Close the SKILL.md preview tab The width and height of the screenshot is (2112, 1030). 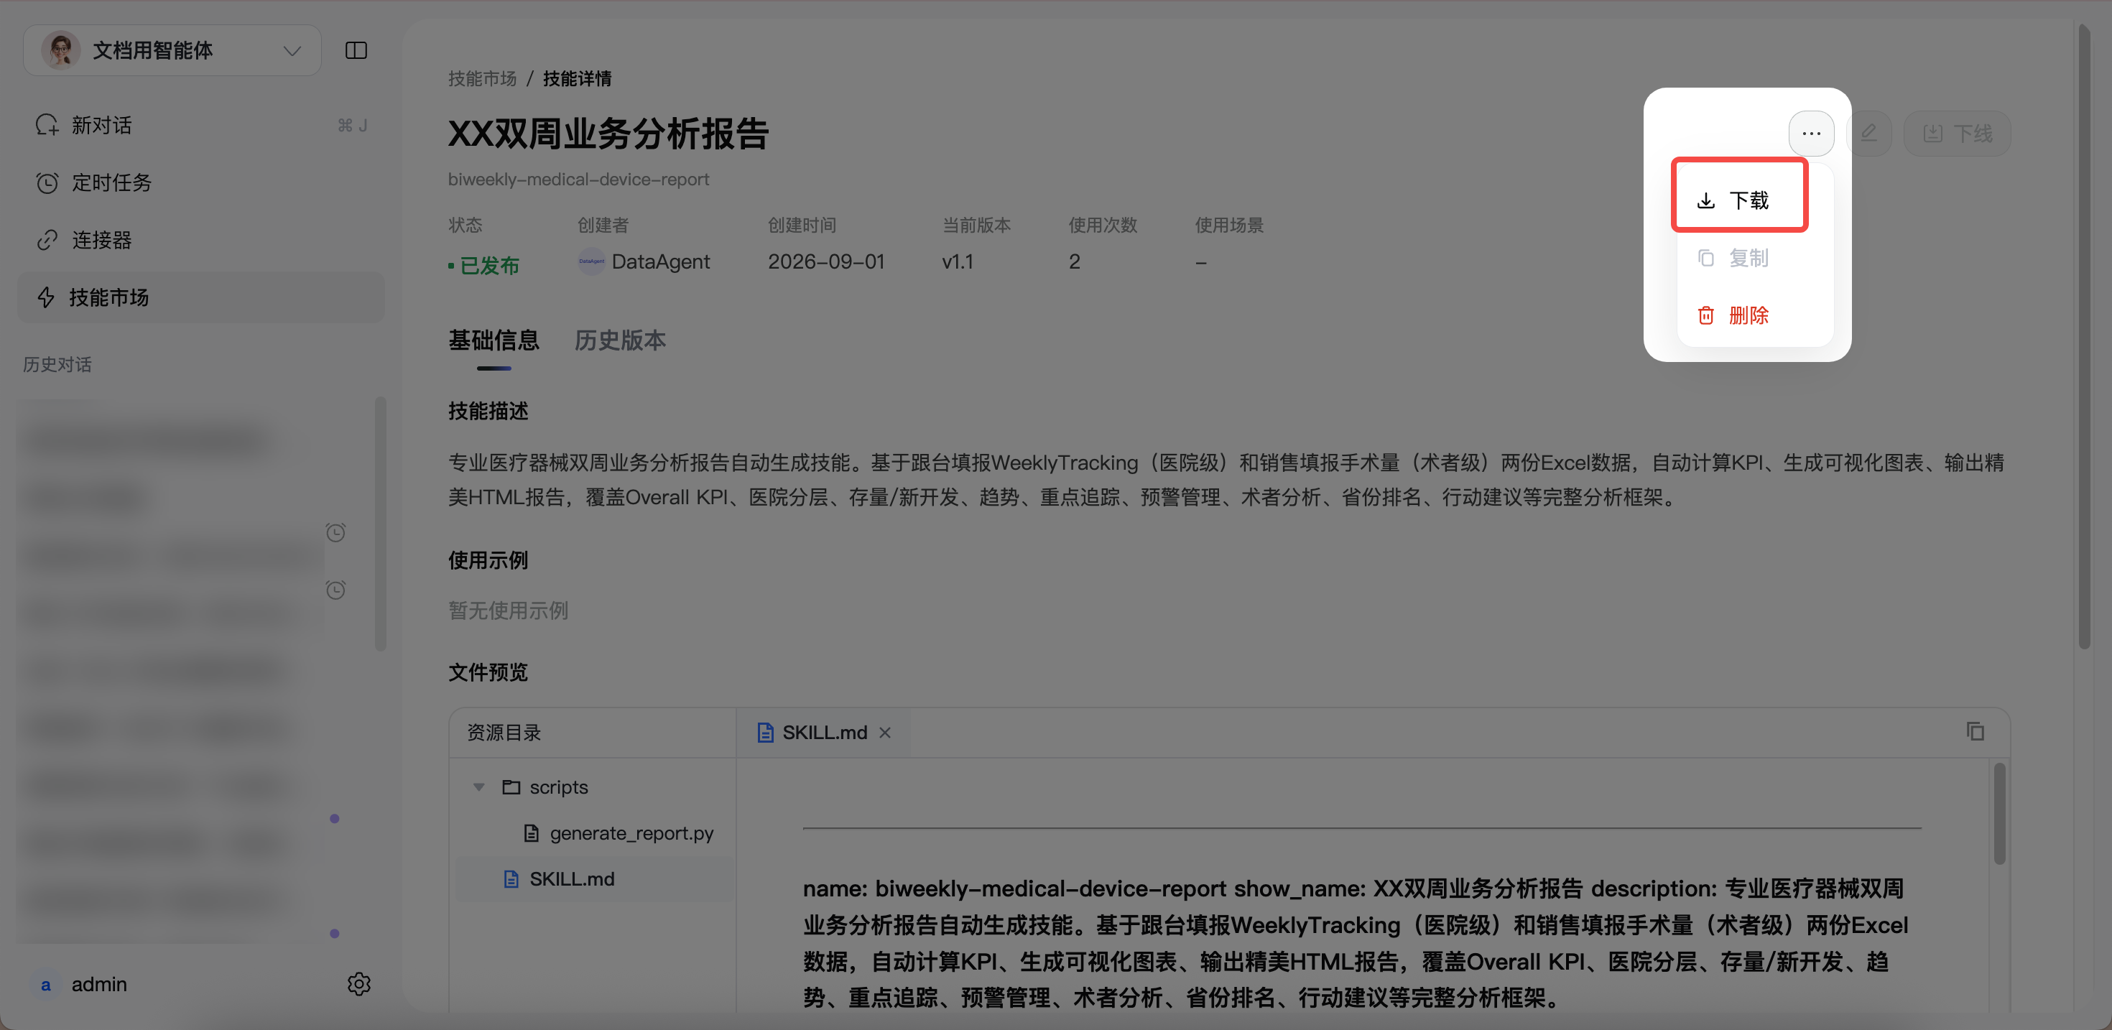coord(884,733)
